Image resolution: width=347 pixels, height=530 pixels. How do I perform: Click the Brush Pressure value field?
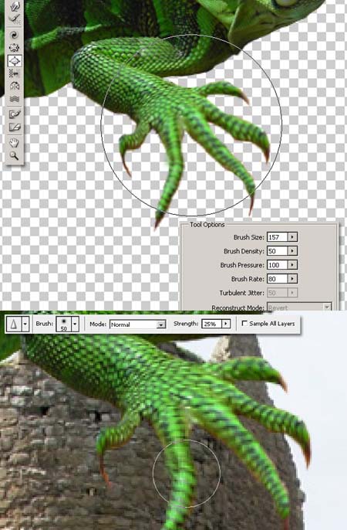coord(277,265)
